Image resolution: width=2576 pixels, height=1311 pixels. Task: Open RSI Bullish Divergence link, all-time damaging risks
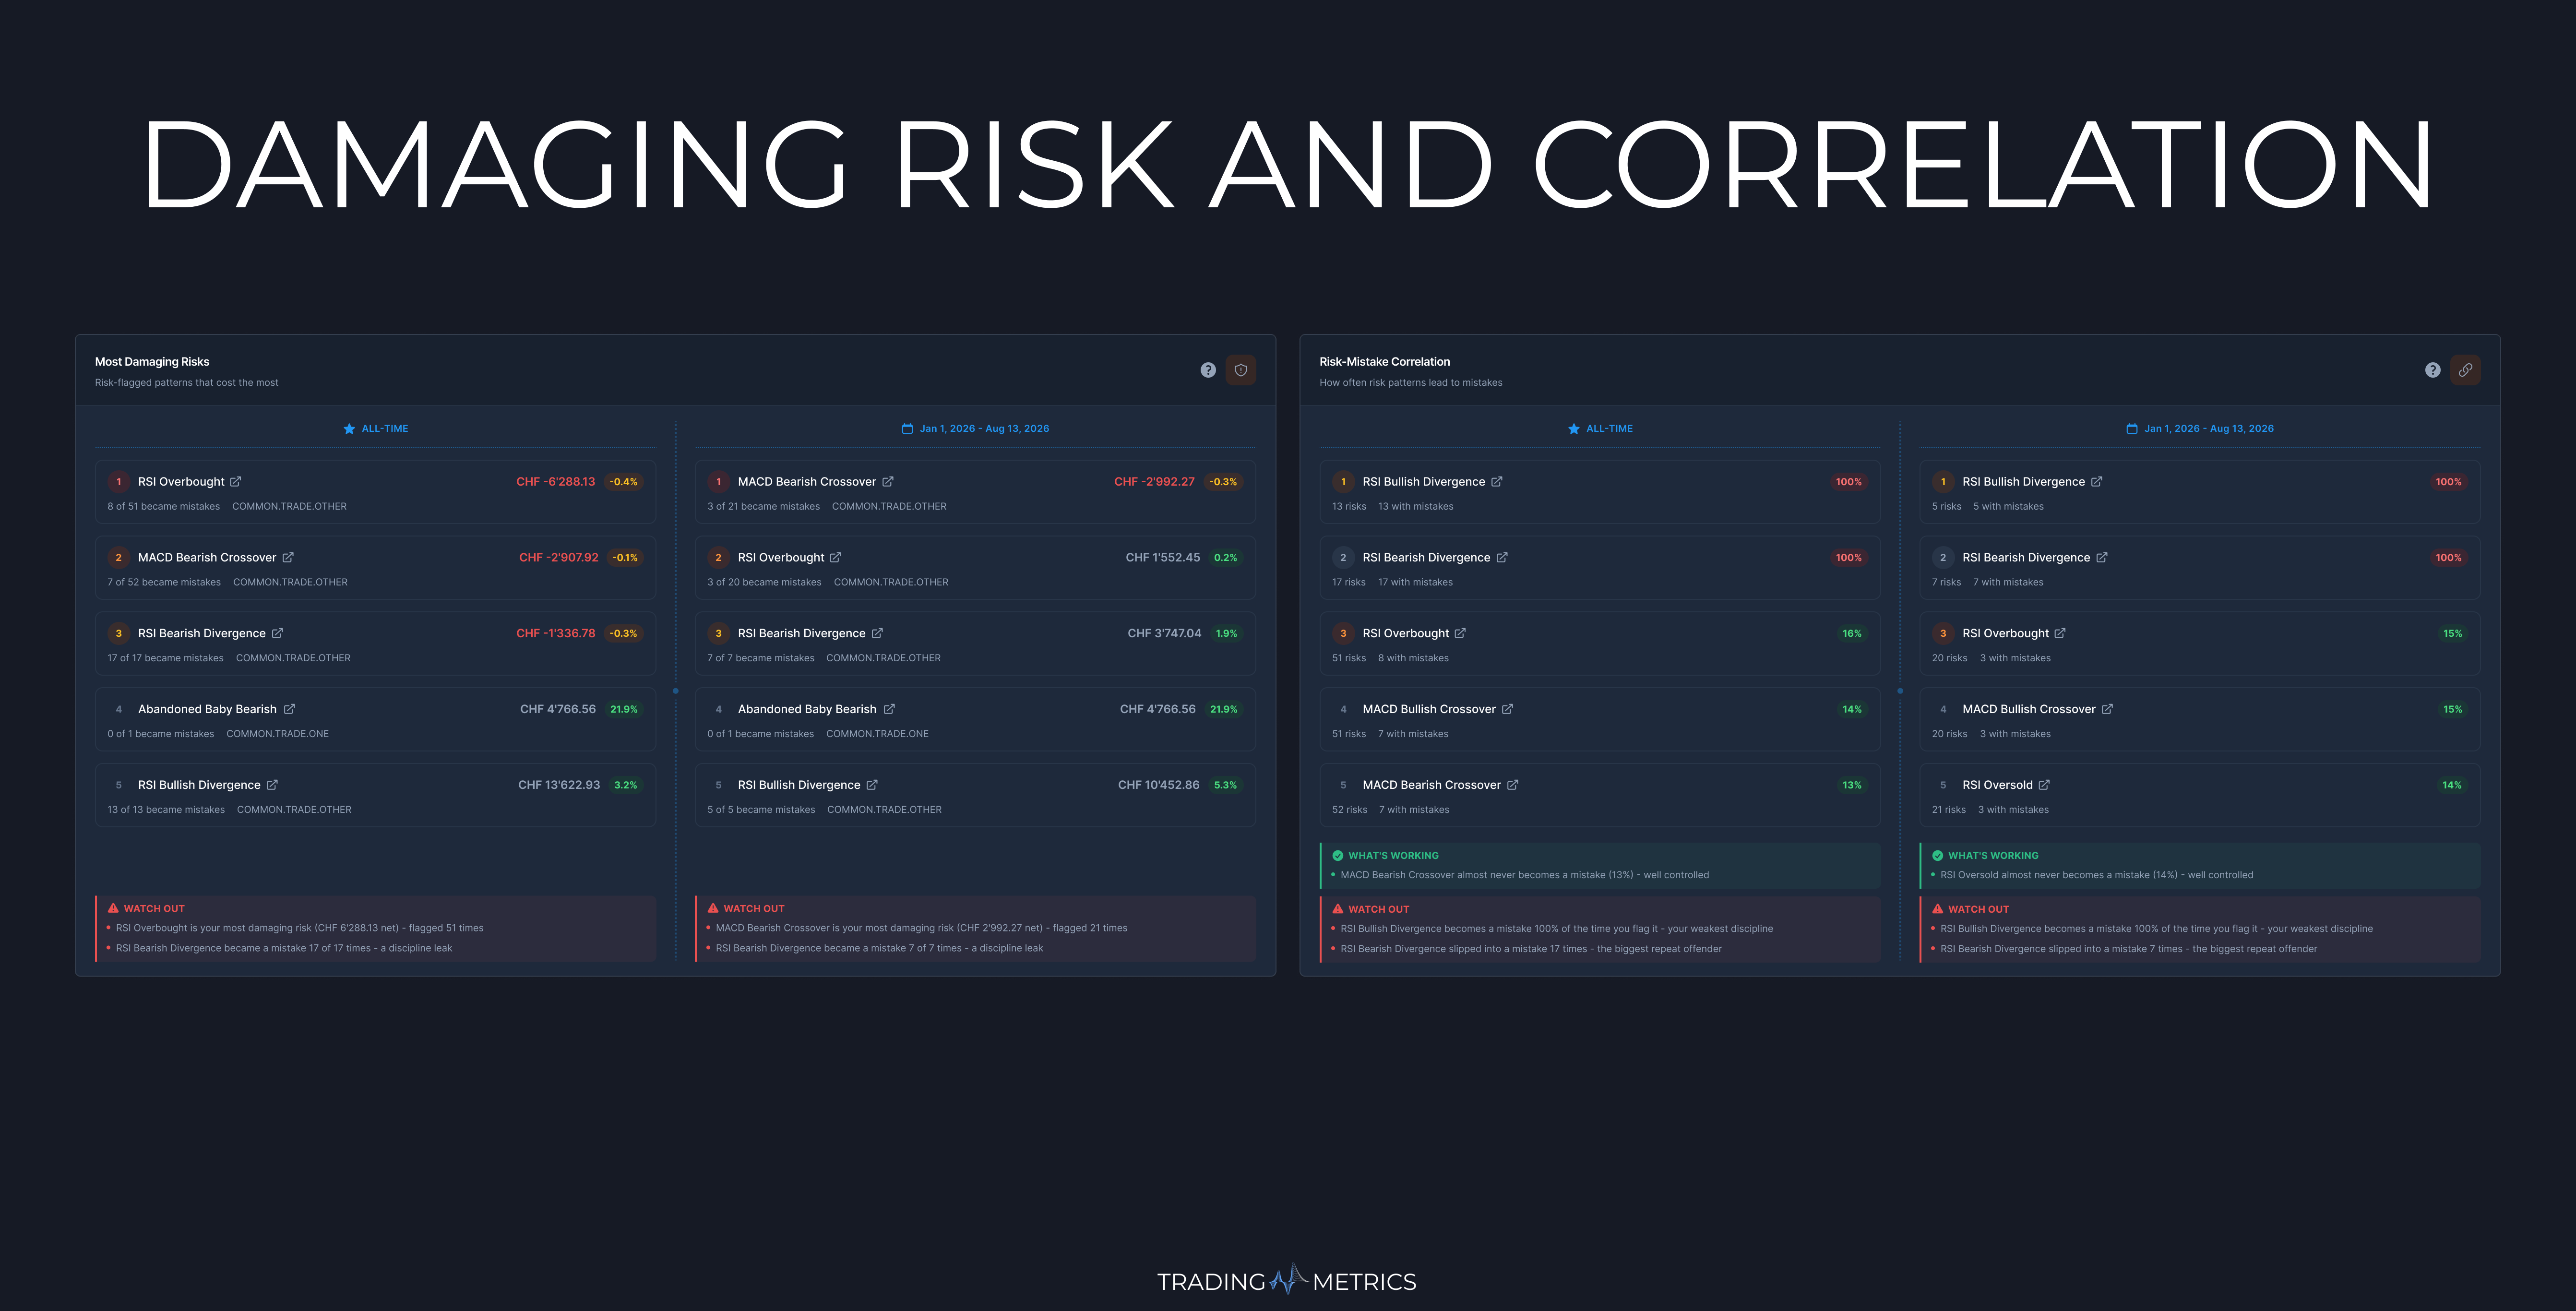click(x=272, y=785)
